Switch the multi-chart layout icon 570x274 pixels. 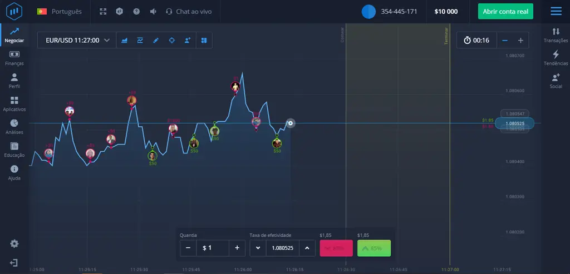click(x=204, y=40)
